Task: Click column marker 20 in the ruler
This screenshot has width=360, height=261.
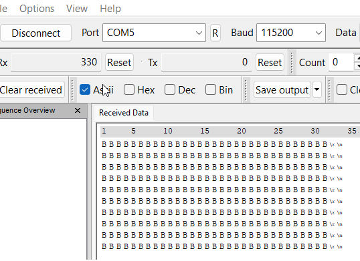Action: [242, 131]
